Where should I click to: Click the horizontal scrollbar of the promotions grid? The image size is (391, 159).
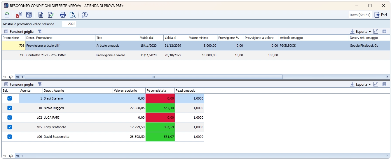click(153, 77)
